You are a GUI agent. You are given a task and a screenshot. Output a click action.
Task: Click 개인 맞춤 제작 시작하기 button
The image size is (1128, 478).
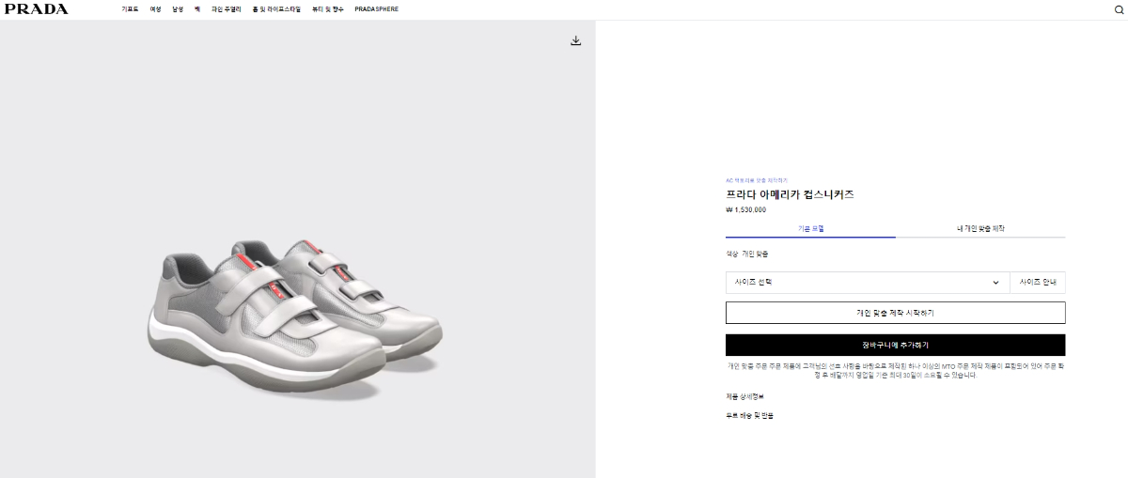[895, 313]
